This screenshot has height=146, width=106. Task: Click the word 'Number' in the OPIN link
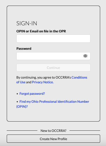[83, 102]
